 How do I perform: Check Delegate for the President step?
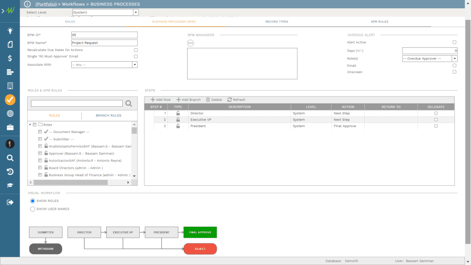click(x=436, y=126)
